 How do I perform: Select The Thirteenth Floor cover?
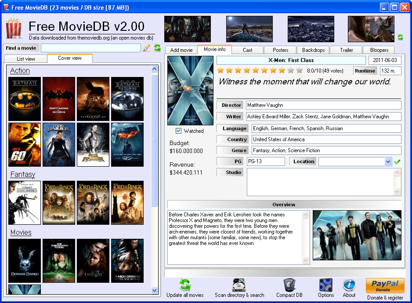[x=59, y=261]
